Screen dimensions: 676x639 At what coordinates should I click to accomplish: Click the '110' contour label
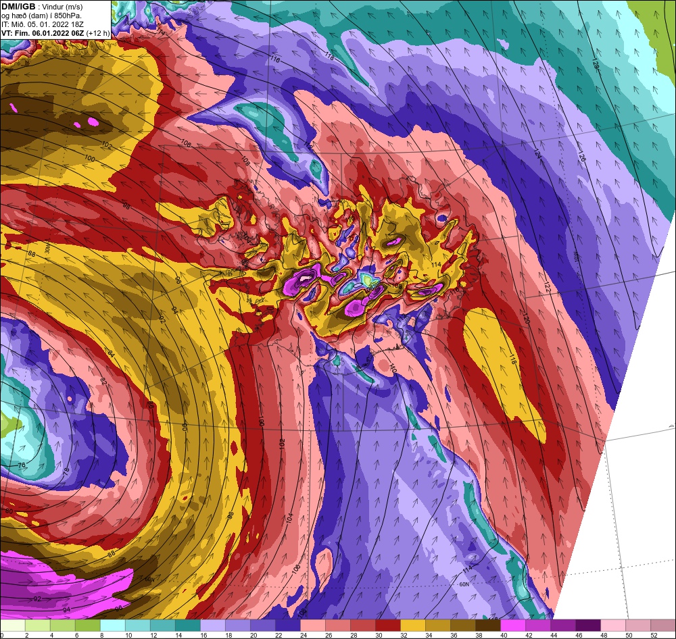point(393,368)
